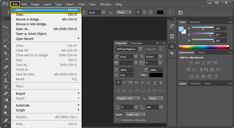Screen dimensions: 234x128
Task: Select the Eraser tool
Action: (x=6, y=93)
